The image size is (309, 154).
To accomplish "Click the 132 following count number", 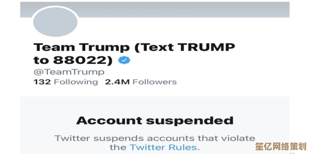I will 42,82.
